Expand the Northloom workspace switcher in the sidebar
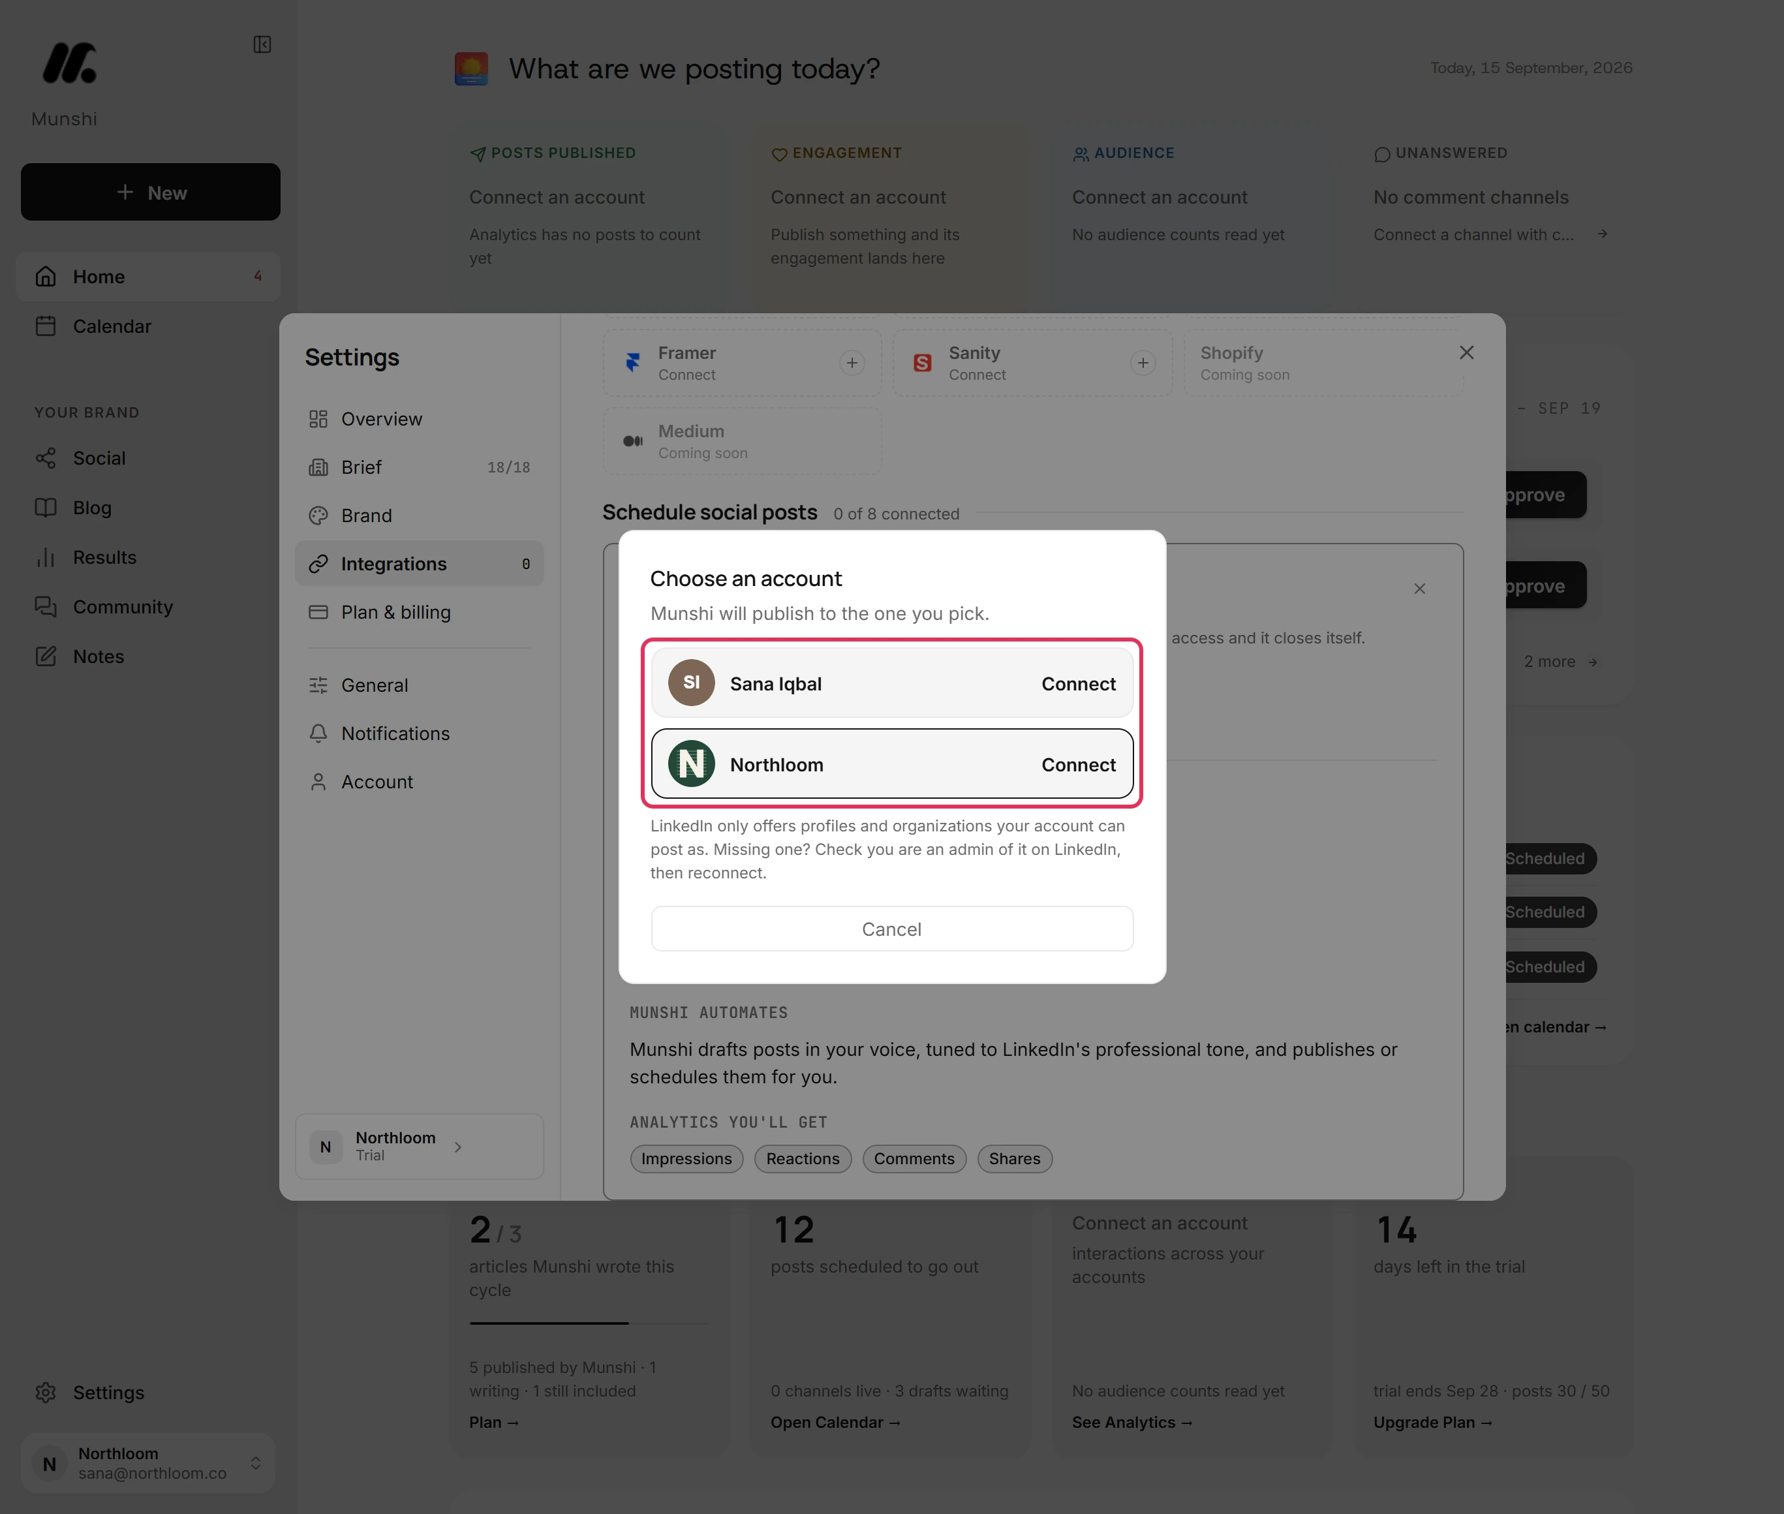Screen dimensions: 1784x1514 pos(147,1462)
